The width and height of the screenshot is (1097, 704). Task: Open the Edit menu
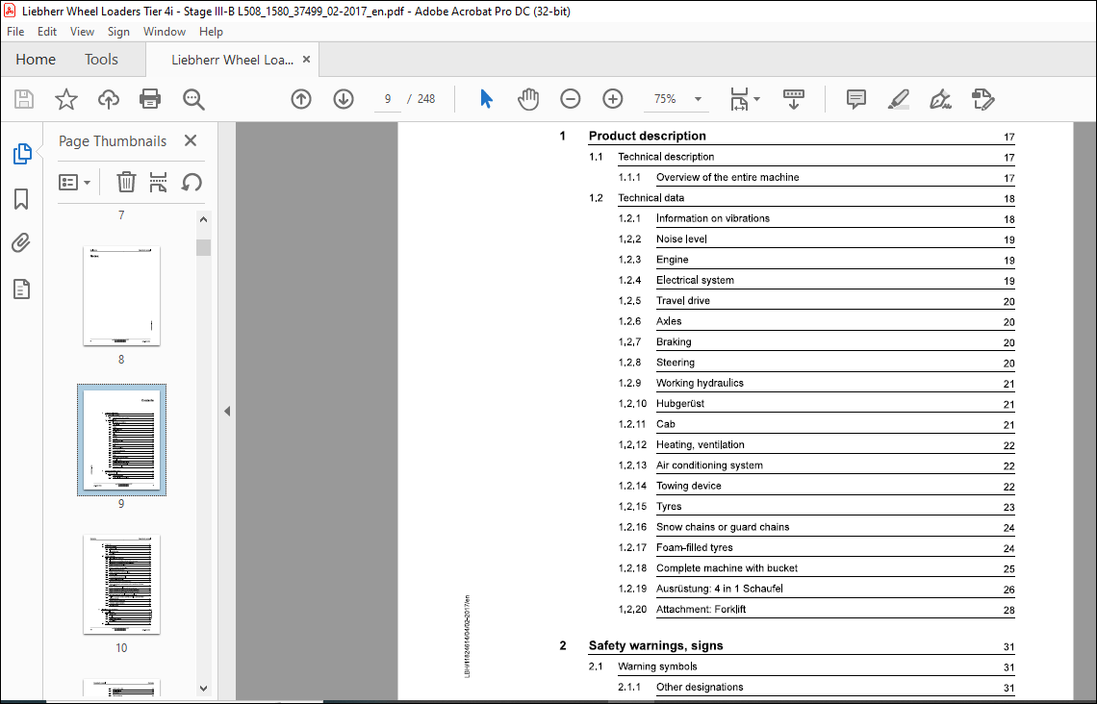[x=47, y=32]
